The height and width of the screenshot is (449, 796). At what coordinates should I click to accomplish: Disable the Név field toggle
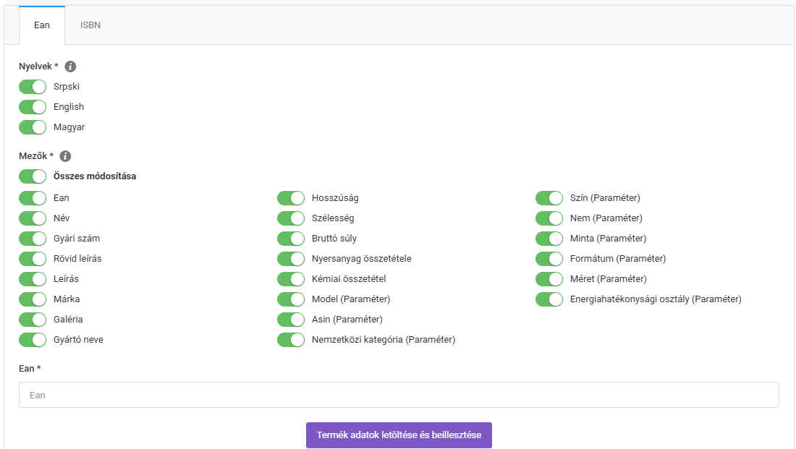pos(33,218)
